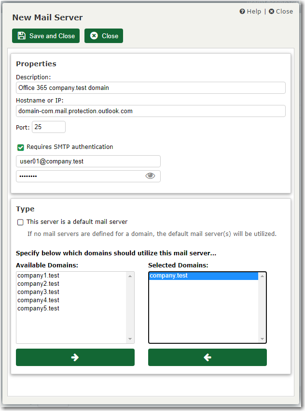Viewport: 305px width, 411px height.
Task: Click in the Port number field
Action: pyautogui.click(x=48, y=127)
